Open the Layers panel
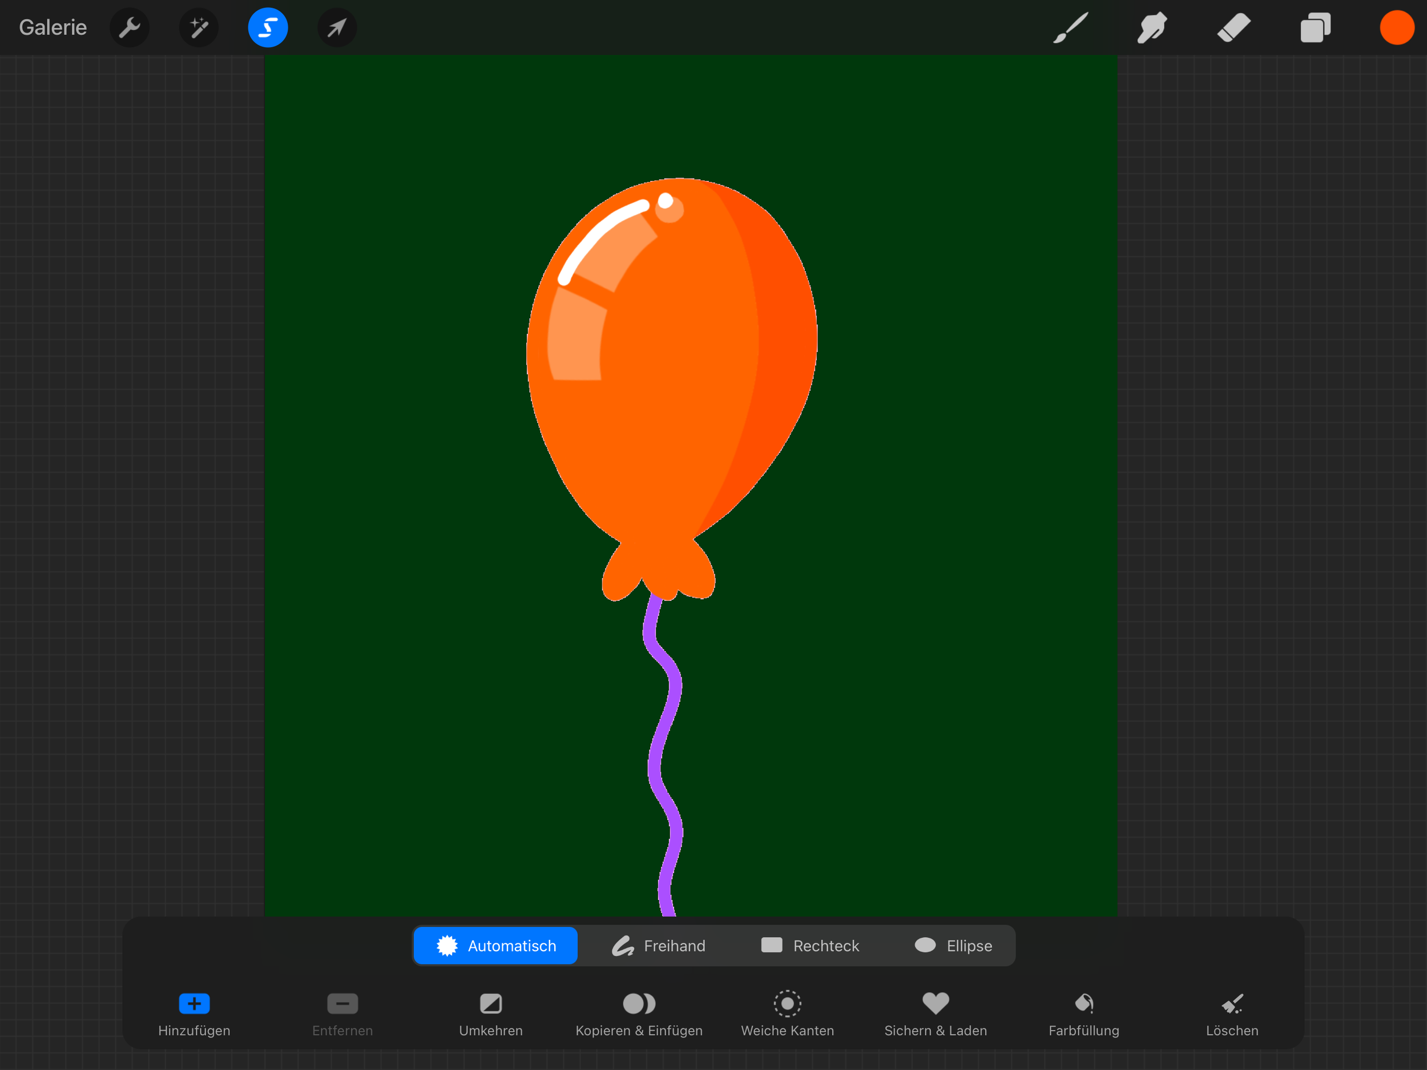 [x=1315, y=28]
